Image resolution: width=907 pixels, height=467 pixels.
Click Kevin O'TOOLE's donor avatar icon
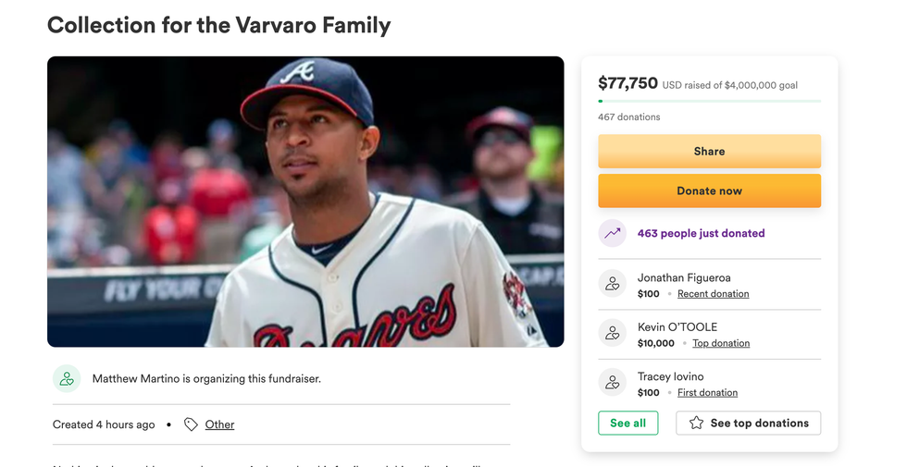pyautogui.click(x=613, y=334)
